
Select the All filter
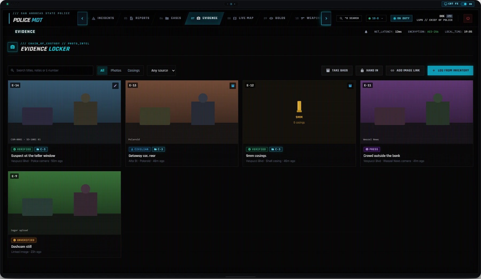pyautogui.click(x=102, y=71)
